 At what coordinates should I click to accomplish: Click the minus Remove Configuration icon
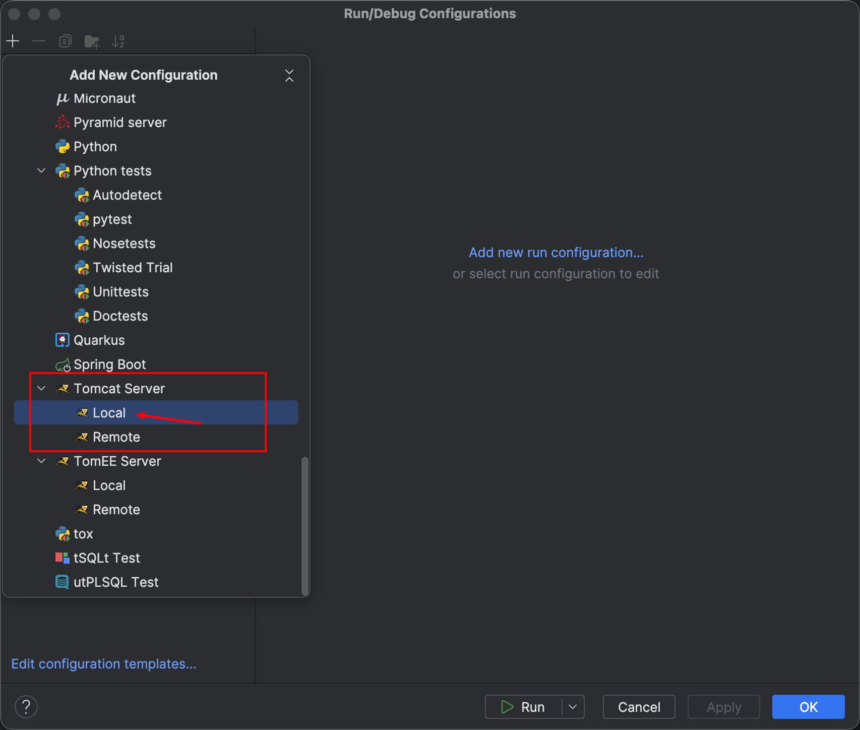tap(39, 41)
